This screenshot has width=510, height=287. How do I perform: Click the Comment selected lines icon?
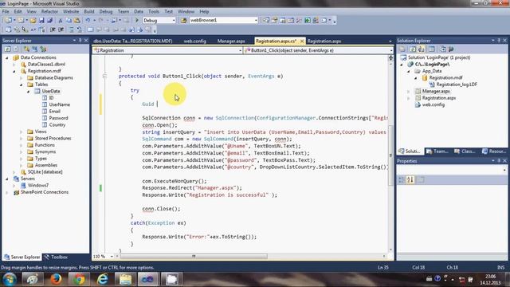point(72,29)
